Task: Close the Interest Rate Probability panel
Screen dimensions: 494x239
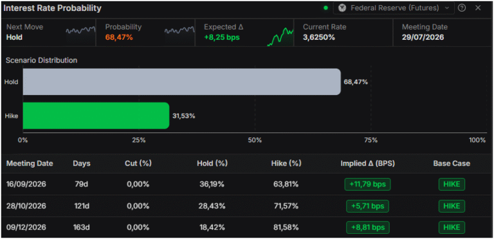Action: click(478, 8)
